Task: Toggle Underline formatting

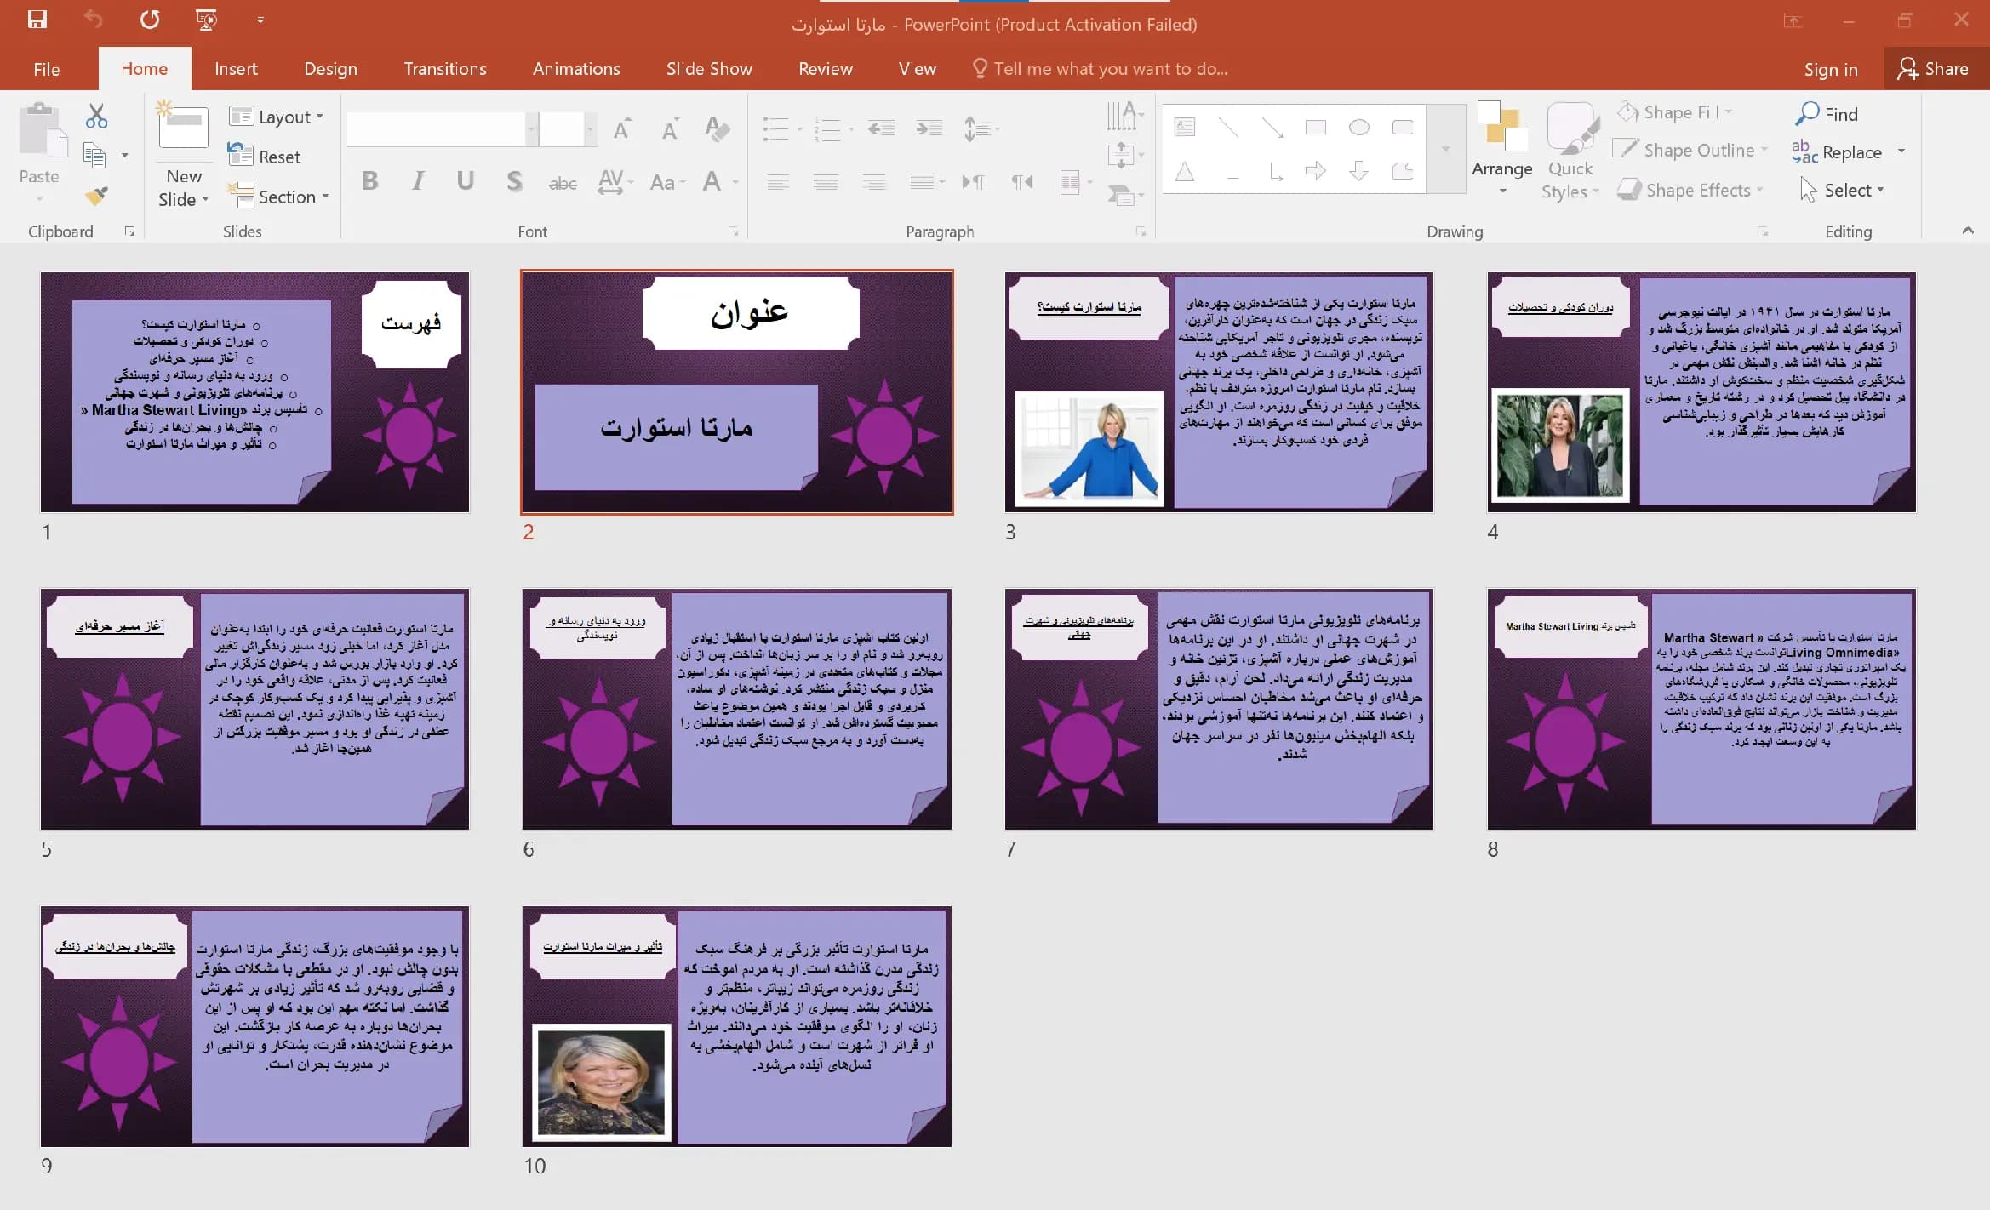Action: coord(465,180)
